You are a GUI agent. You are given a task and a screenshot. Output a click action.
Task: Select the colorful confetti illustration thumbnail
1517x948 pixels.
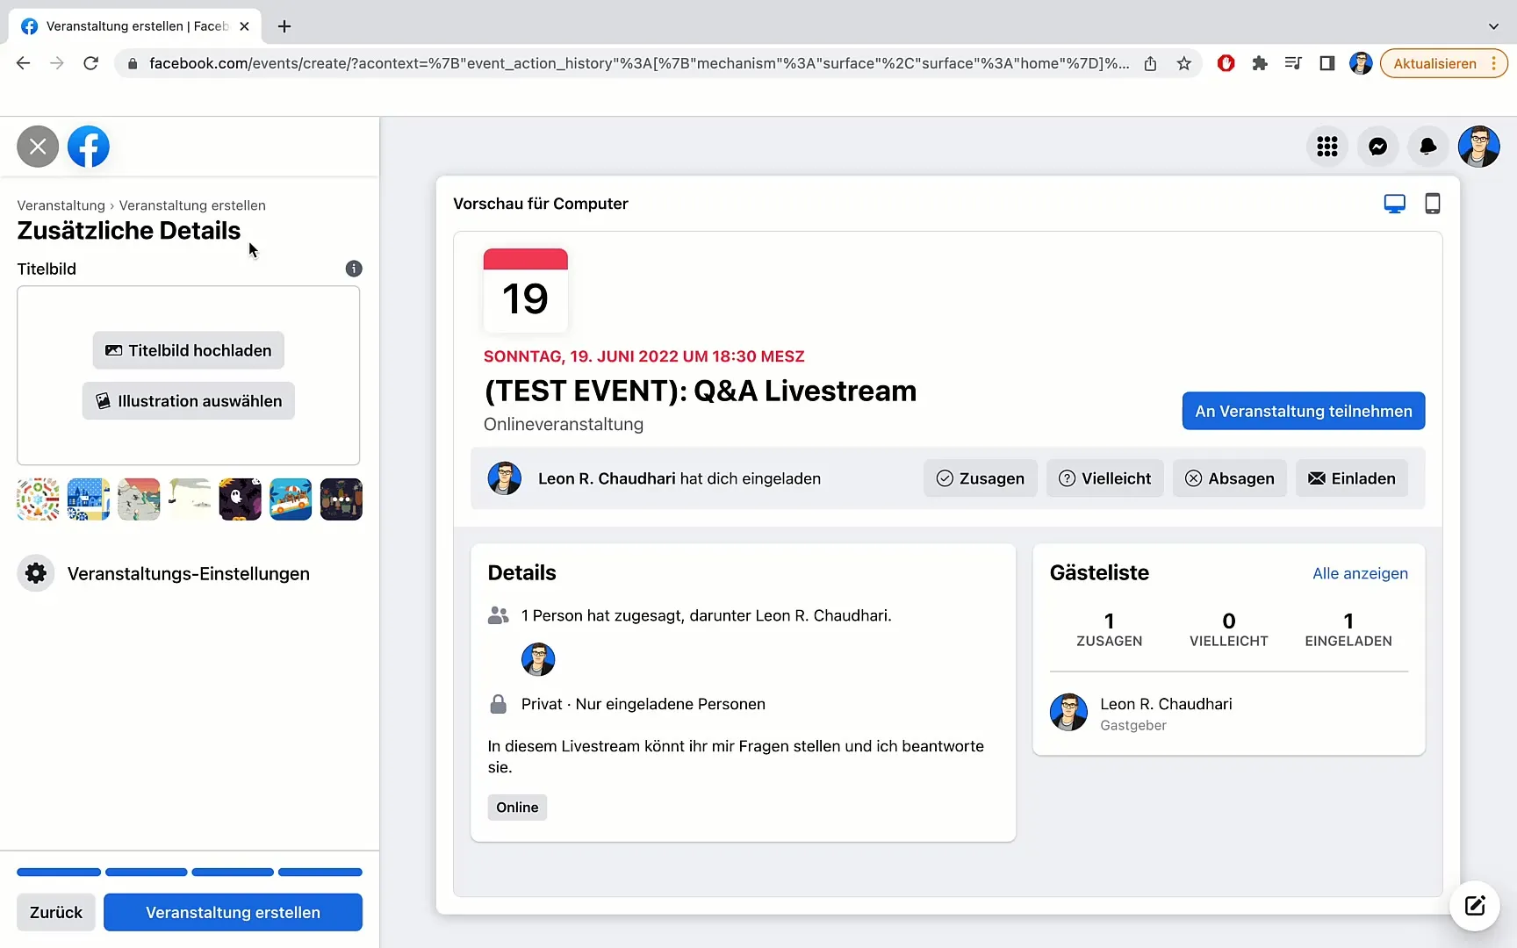(39, 499)
